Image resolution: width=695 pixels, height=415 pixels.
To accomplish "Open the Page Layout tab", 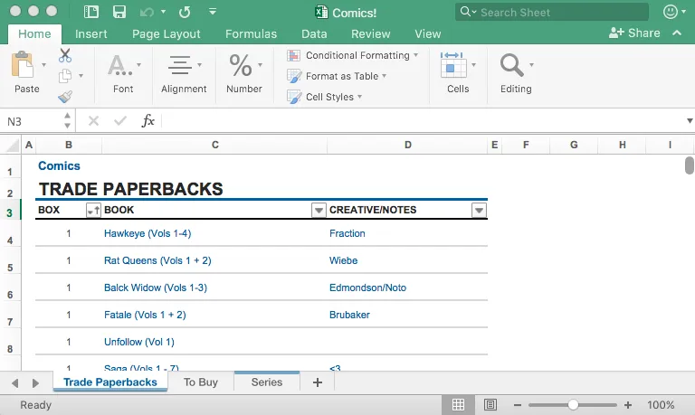I will [167, 34].
